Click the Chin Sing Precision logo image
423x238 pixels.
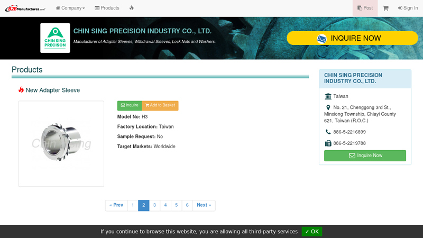[55, 38]
